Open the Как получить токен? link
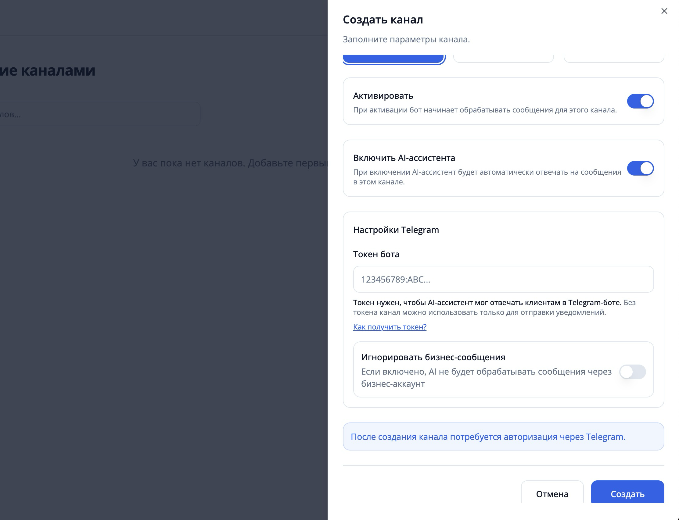Viewport: 679px width, 520px height. (x=389, y=327)
